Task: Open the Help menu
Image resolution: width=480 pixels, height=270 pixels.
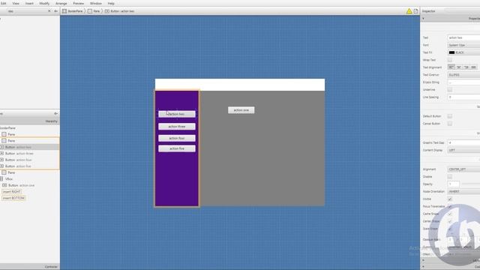Action: [x=111, y=3]
